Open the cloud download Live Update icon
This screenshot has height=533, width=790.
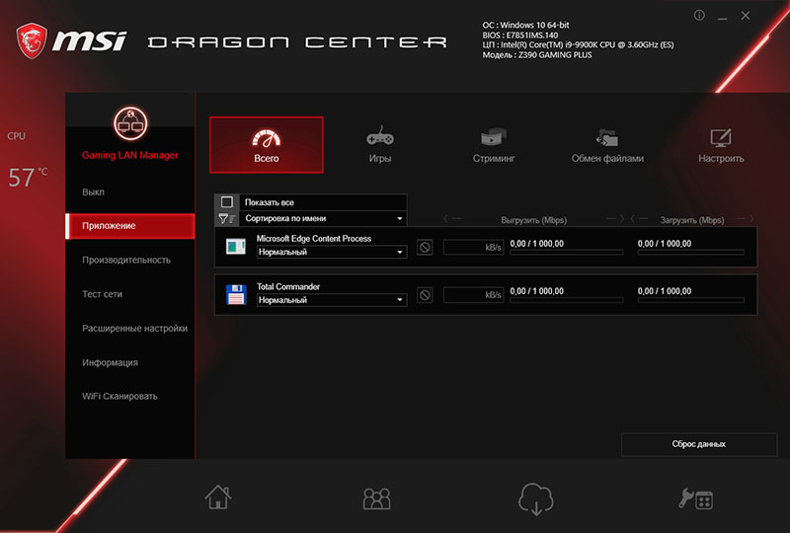(536, 498)
